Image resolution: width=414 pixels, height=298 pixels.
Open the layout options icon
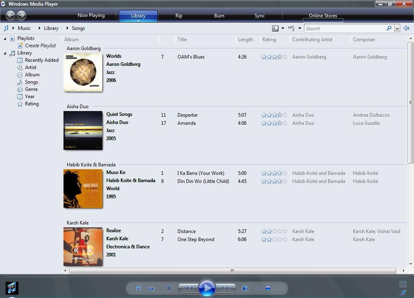coord(275,28)
